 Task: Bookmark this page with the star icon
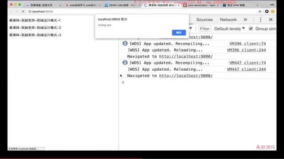click(x=260, y=11)
